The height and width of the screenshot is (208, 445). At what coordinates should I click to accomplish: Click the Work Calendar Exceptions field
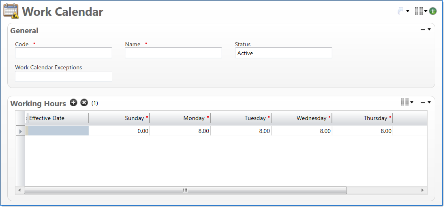[x=64, y=76]
